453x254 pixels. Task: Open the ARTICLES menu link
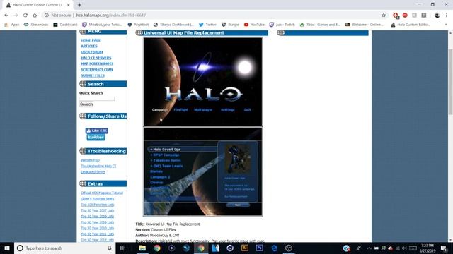point(89,46)
